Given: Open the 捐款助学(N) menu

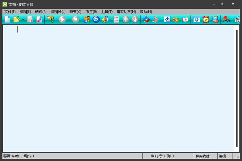Looking at the screenshot, I should pos(126,12).
